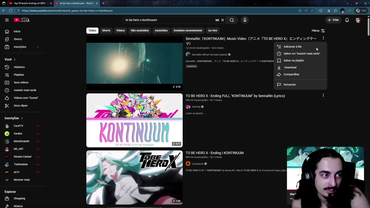Go back with the browser back arrow
This screenshot has height=208, width=370.
4,11
